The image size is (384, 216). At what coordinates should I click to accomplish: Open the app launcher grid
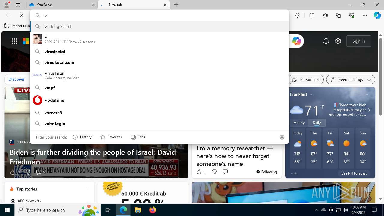click(14, 41)
